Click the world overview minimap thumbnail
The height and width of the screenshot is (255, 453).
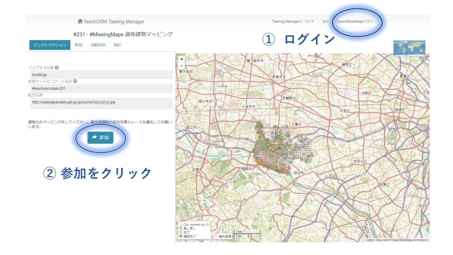409,48
